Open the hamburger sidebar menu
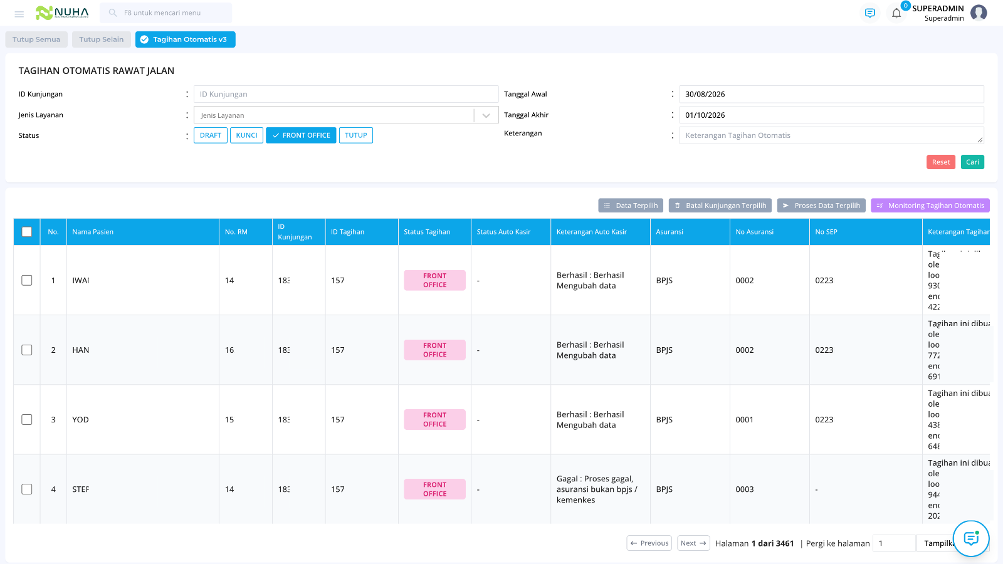This screenshot has width=1003, height=564. click(x=19, y=13)
